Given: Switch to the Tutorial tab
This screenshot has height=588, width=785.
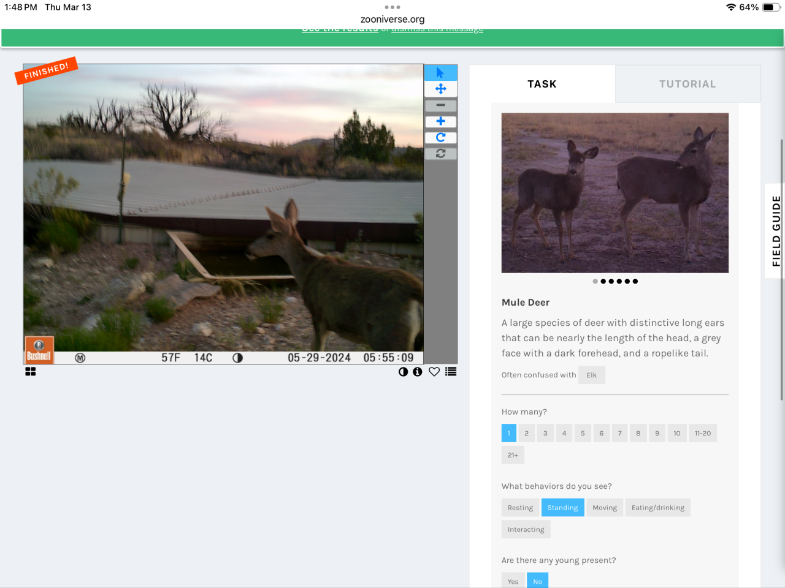Looking at the screenshot, I should 687,84.
